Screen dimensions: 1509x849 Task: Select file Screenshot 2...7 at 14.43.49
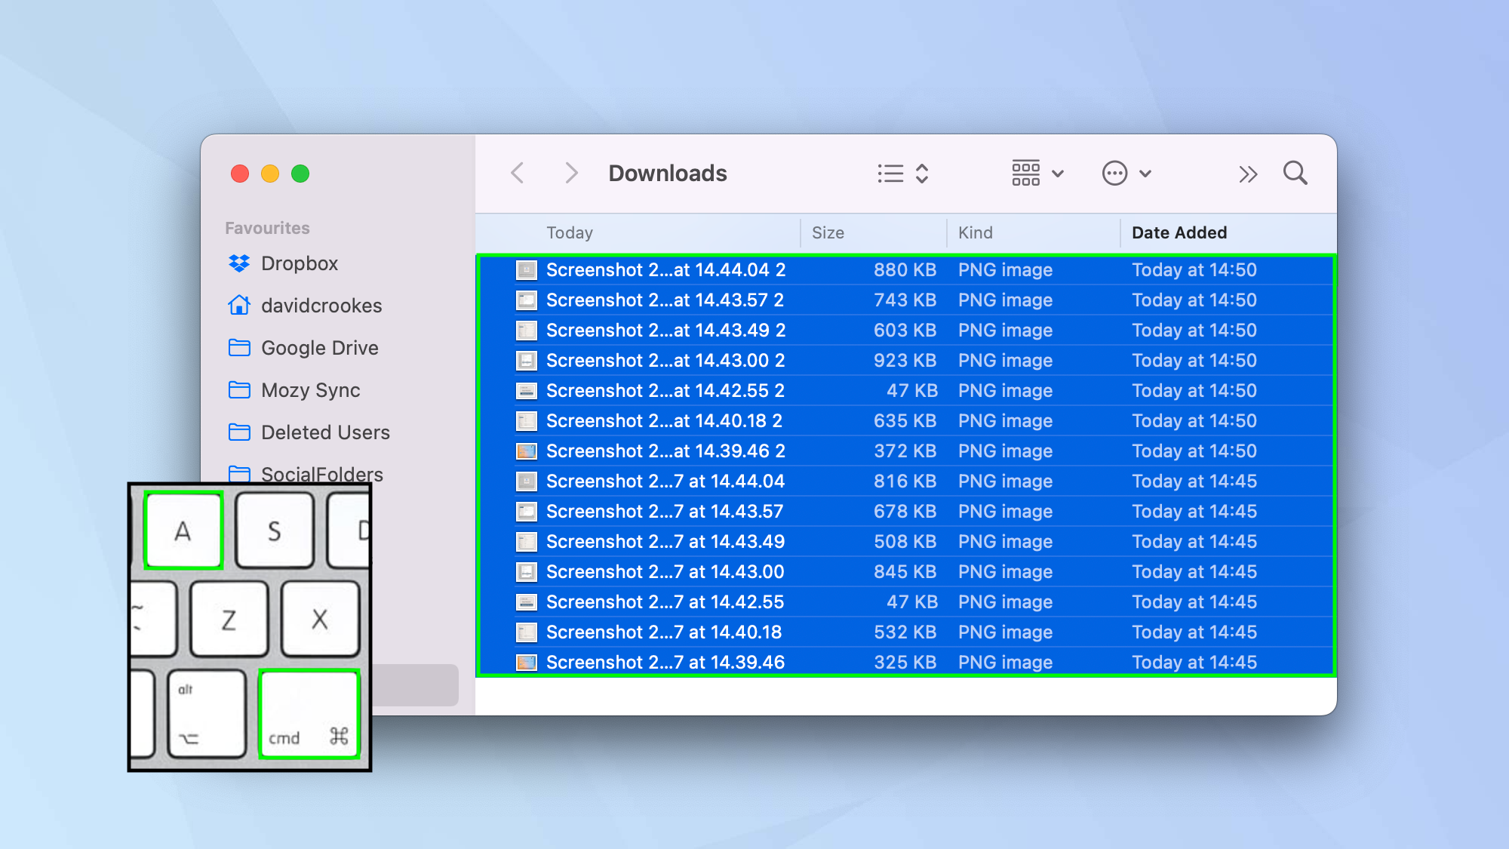[x=906, y=542]
